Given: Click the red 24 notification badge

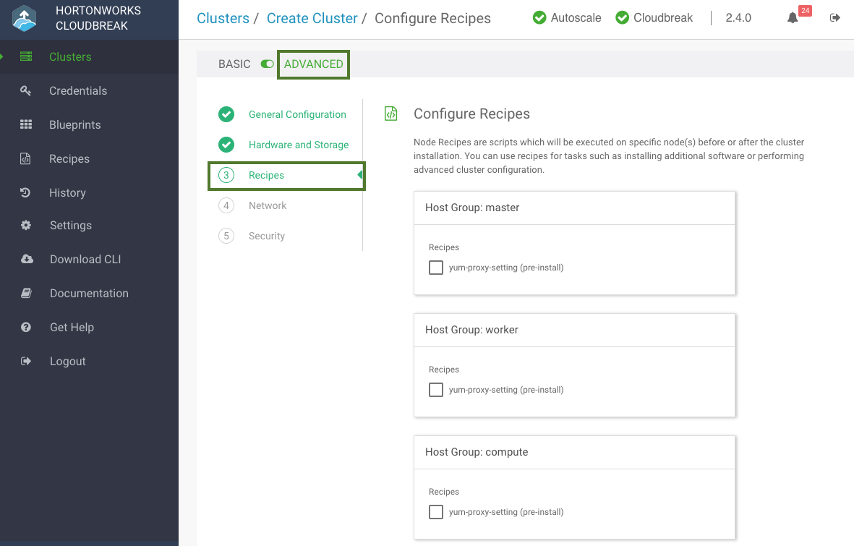Looking at the screenshot, I should (x=805, y=10).
